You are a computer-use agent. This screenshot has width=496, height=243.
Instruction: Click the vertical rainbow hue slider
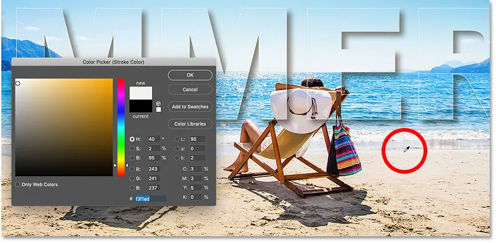[121, 127]
